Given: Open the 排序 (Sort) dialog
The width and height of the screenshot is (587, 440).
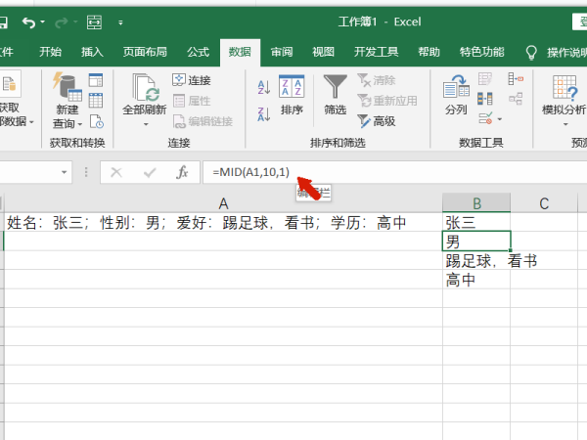Looking at the screenshot, I should click(292, 96).
